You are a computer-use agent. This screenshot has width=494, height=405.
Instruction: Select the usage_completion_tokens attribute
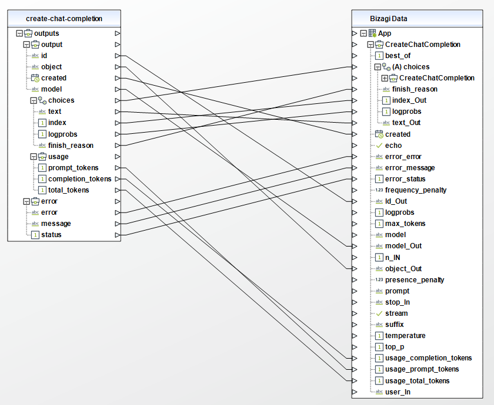coord(429,358)
